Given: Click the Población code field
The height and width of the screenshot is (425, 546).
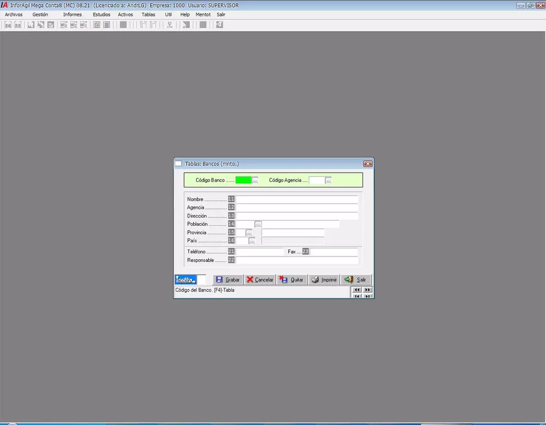Looking at the screenshot, I should point(245,224).
